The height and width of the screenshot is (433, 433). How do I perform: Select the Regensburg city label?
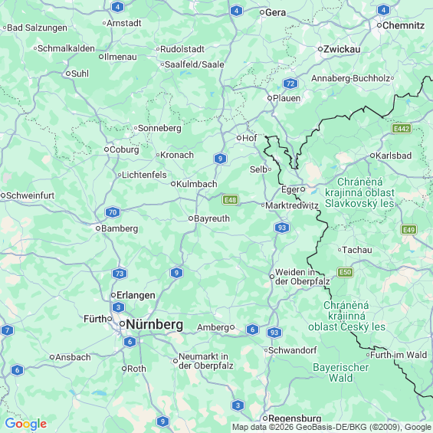tap(295, 418)
